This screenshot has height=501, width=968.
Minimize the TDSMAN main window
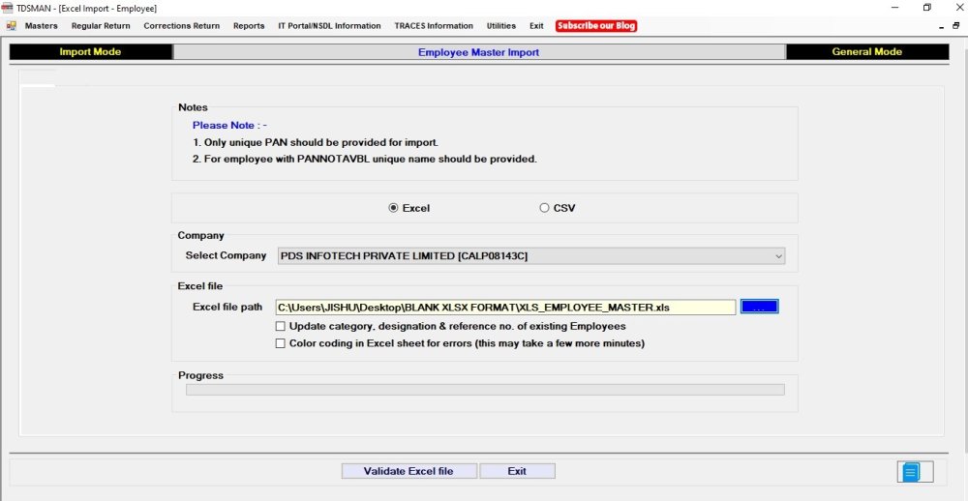tap(895, 8)
